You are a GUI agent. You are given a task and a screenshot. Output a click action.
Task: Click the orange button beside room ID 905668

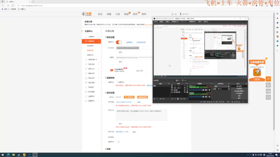pos(129,97)
